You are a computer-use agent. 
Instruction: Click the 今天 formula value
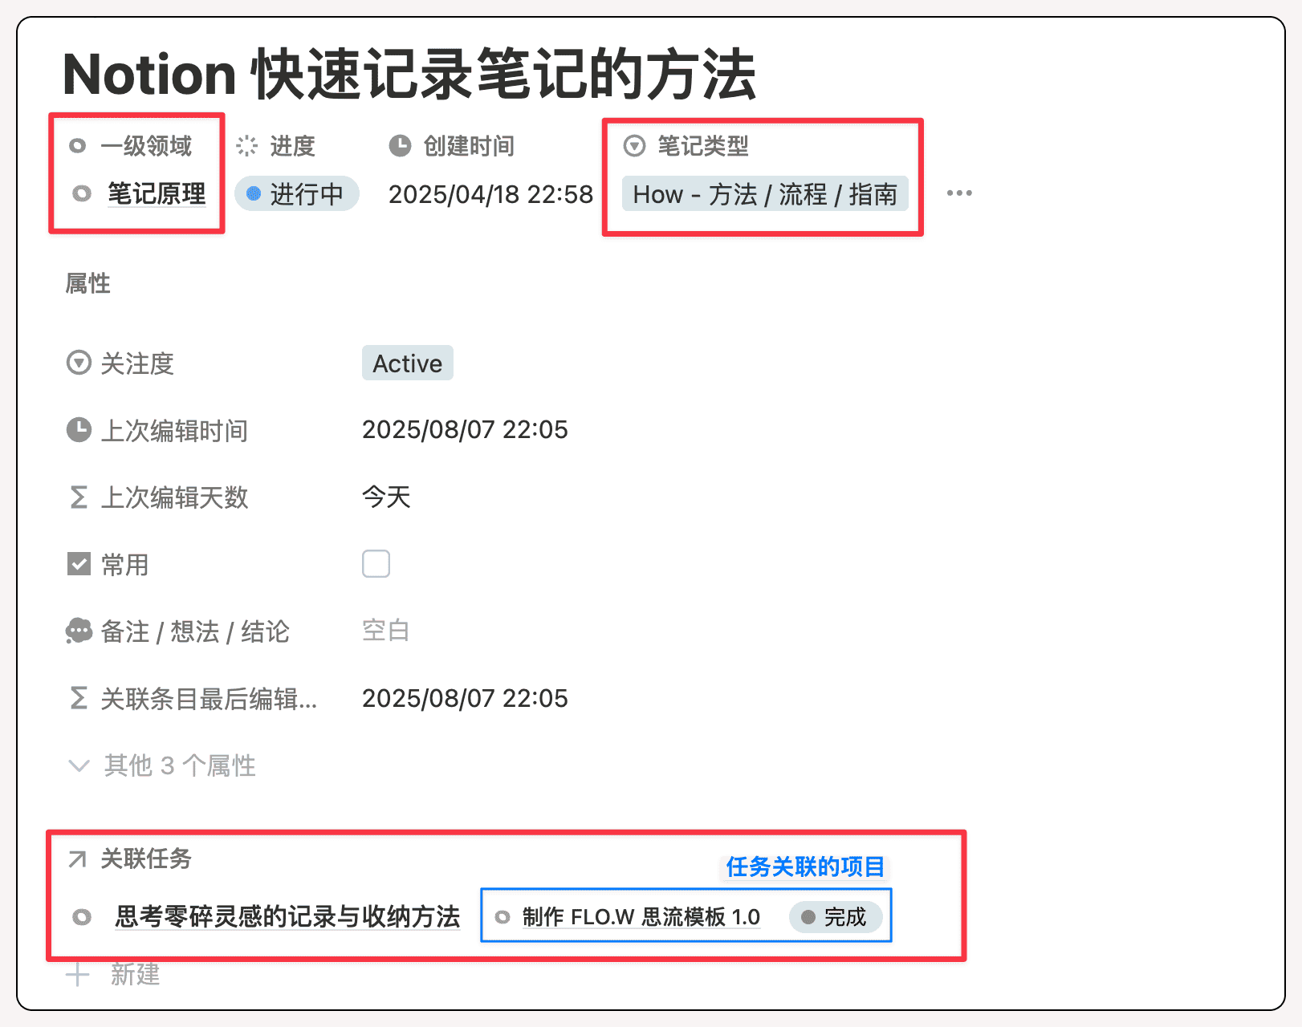point(386,497)
